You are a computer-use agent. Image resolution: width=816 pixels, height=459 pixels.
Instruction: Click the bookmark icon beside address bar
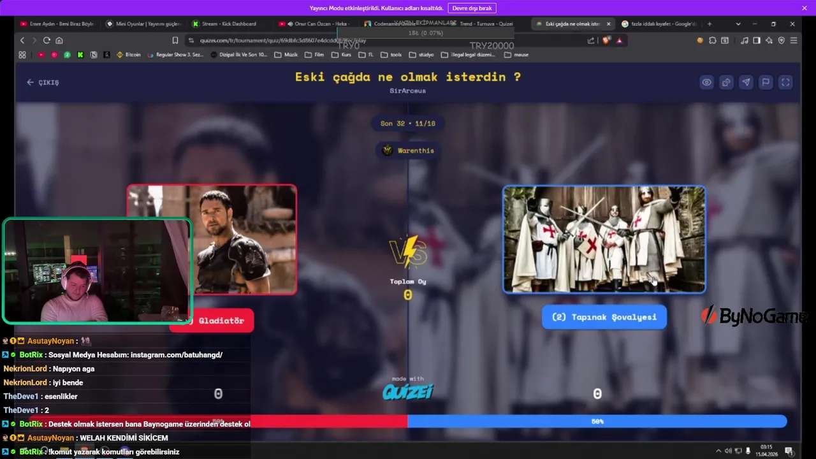pyautogui.click(x=175, y=40)
